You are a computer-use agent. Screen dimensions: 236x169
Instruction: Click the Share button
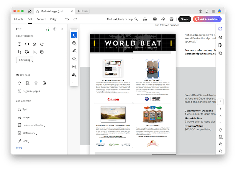pyautogui.click(x=185, y=19)
